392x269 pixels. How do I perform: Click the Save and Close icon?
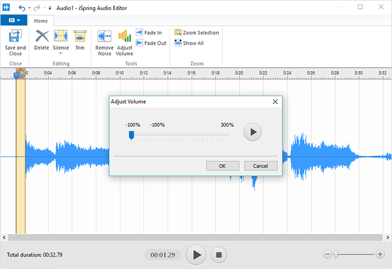[x=15, y=36]
